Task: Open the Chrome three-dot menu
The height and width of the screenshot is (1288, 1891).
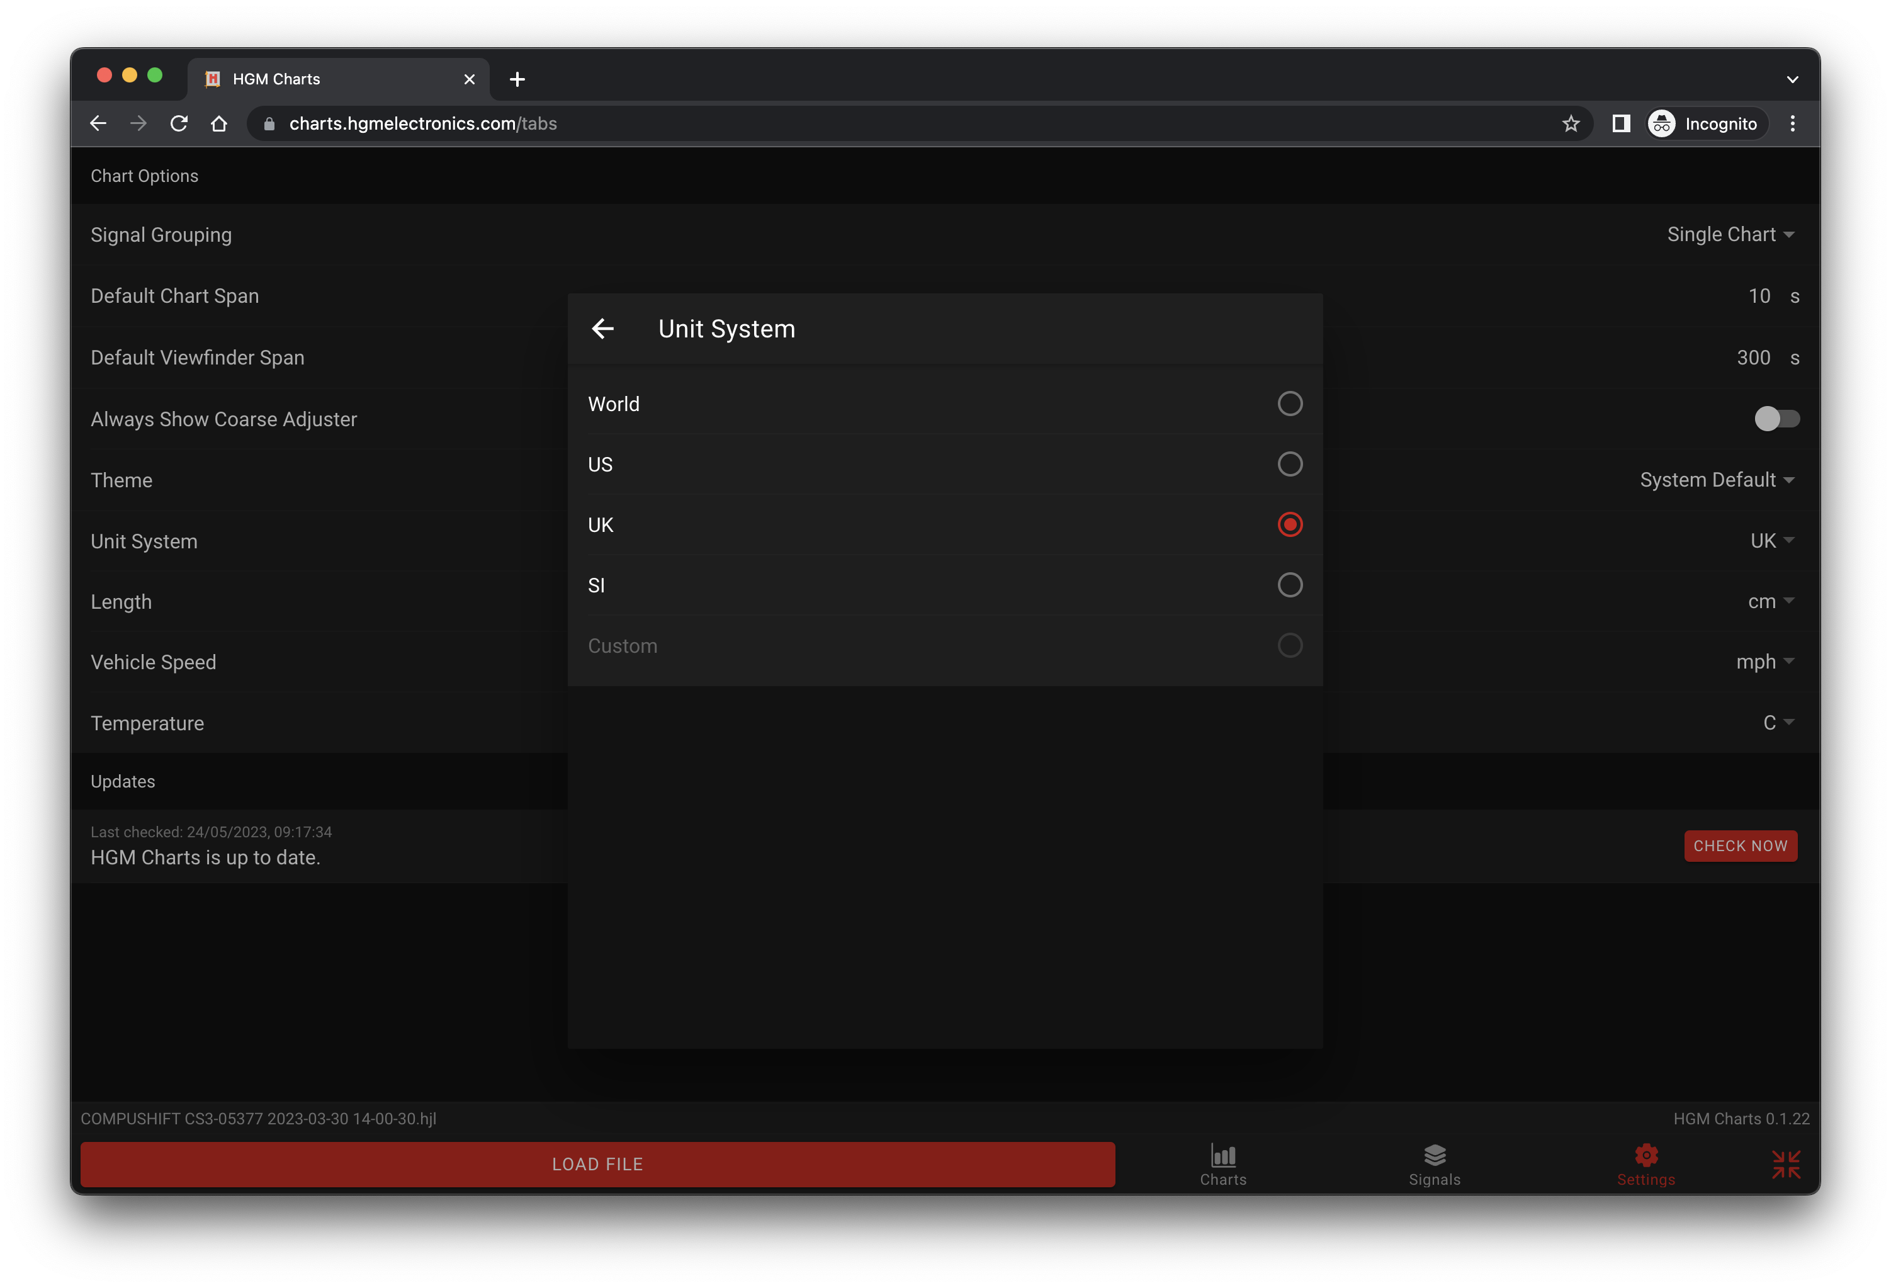Action: (1793, 123)
